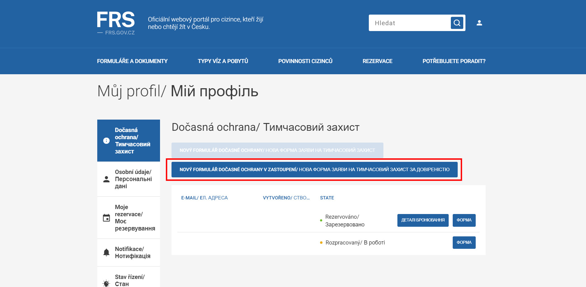586x287 pixels.
Task: Focus the Hledat search field
Action: pyautogui.click(x=410, y=23)
